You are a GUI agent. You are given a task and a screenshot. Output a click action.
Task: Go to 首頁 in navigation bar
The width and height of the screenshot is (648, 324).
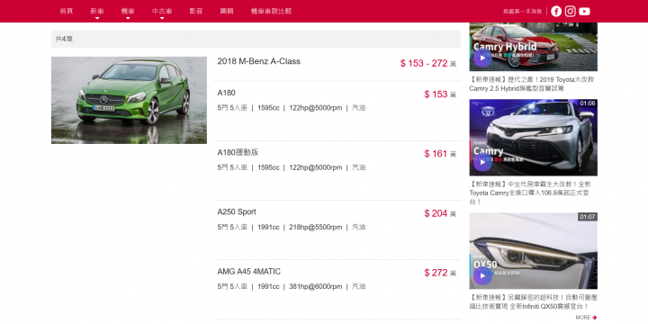tap(66, 11)
